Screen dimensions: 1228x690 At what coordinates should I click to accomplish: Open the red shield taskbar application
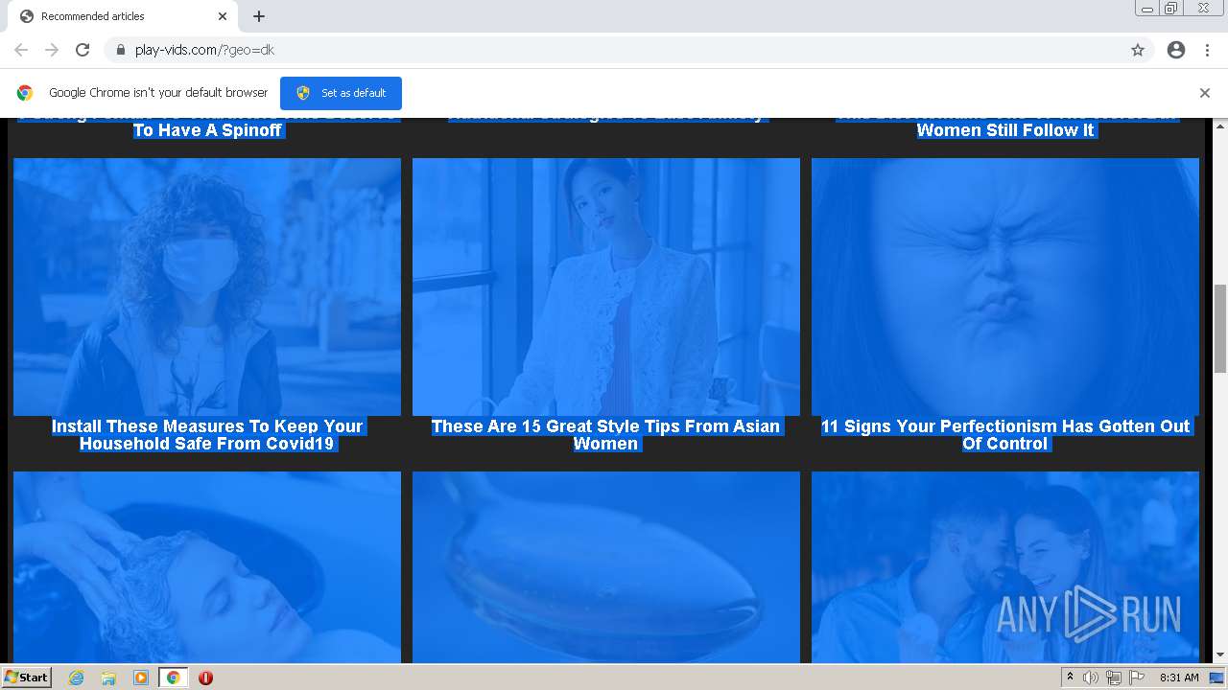tap(205, 678)
